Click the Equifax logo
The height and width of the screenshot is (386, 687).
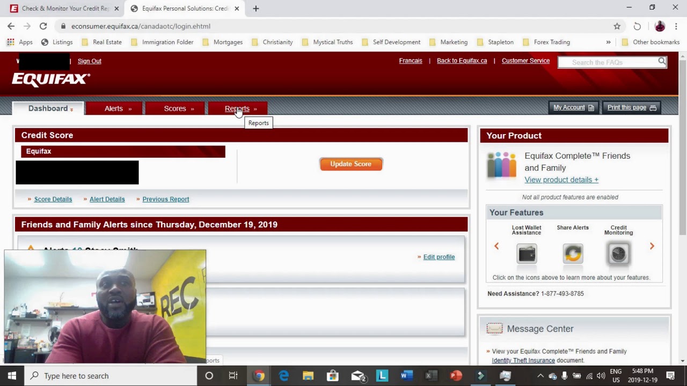(x=51, y=79)
